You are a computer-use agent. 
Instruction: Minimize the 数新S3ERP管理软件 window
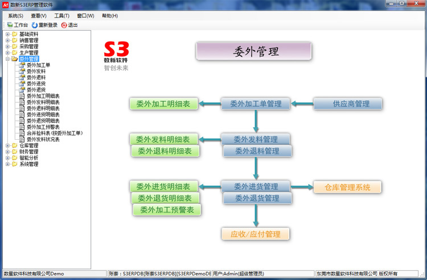coord(391,3)
